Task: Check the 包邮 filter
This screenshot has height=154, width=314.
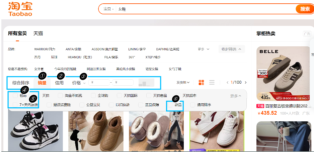Action: tap(15, 96)
